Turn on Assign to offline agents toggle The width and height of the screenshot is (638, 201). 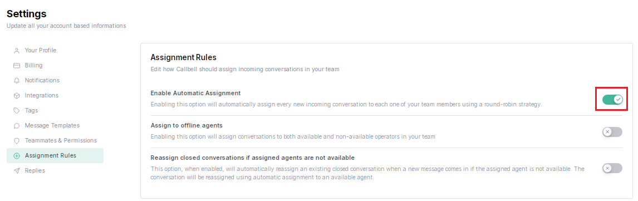(x=612, y=132)
